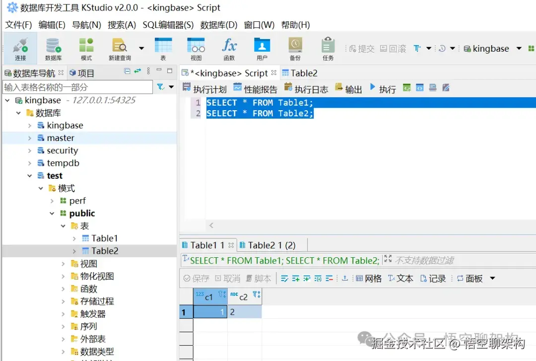The width and height of the screenshot is (536, 361).
Task: Collapse the kingbase connection node
Action: click(x=7, y=100)
